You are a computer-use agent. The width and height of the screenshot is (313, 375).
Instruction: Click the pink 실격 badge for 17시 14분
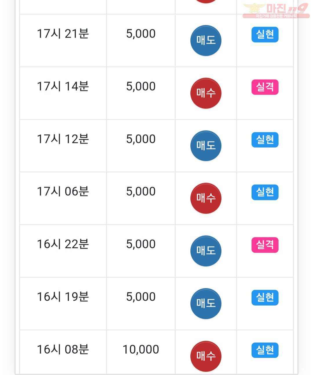pyautogui.click(x=265, y=87)
